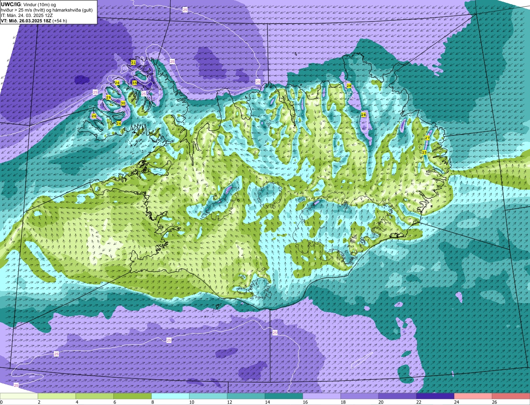Screen dimensions: 530x405
Task: Click the yellow 25 gust label
Action: tap(424, 152)
